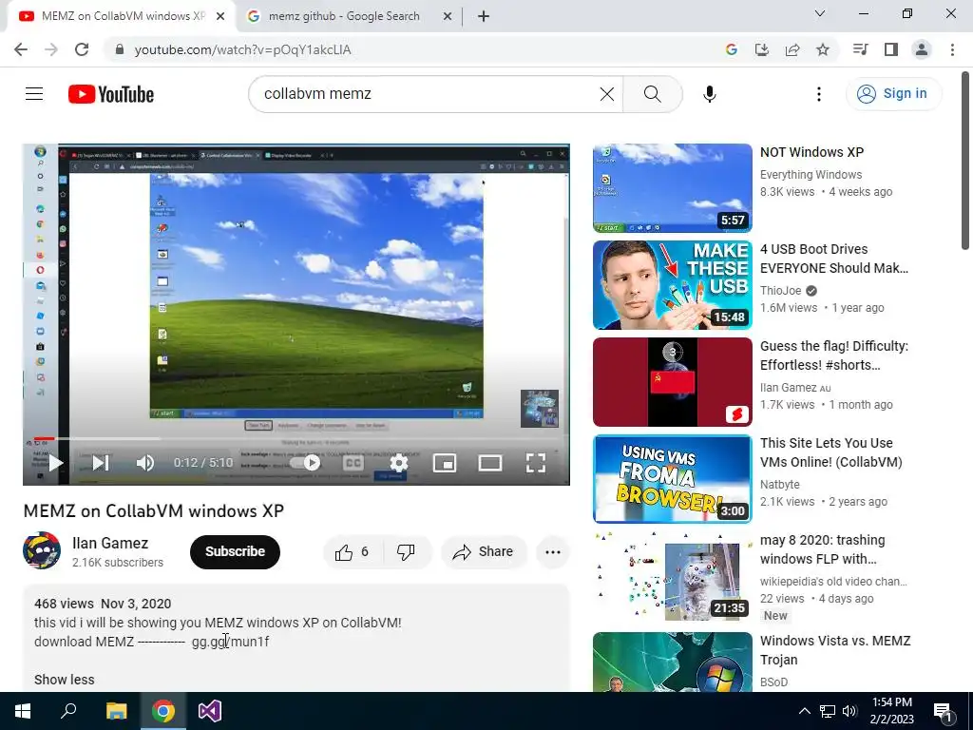Toggle closed captions CC

tap(353, 463)
